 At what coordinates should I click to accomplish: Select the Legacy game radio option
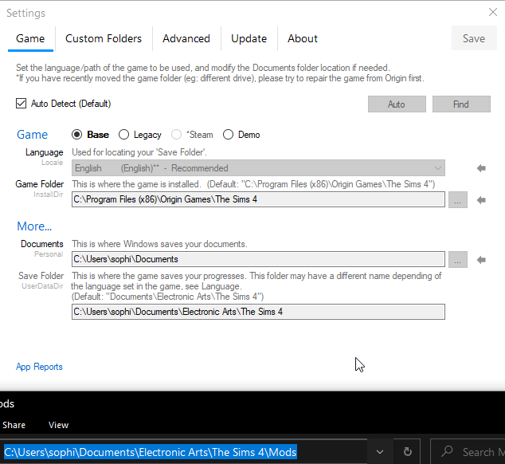pyautogui.click(x=123, y=135)
